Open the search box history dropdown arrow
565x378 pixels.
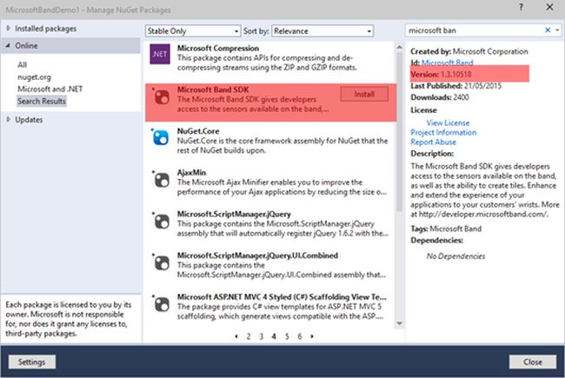[557, 30]
